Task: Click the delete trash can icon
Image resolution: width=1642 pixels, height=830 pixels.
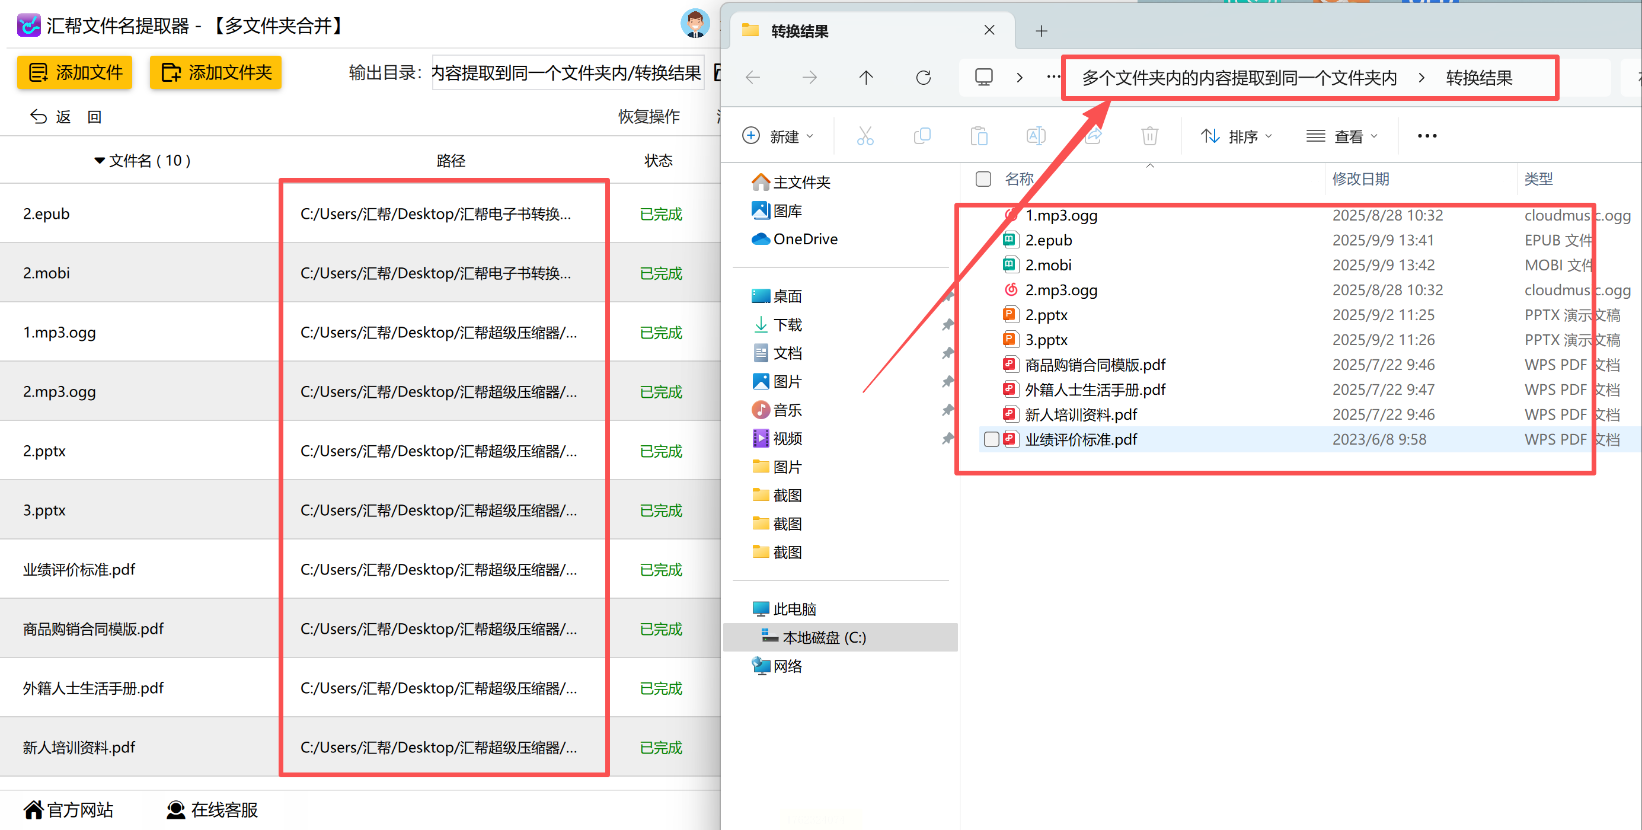Action: tap(1149, 136)
